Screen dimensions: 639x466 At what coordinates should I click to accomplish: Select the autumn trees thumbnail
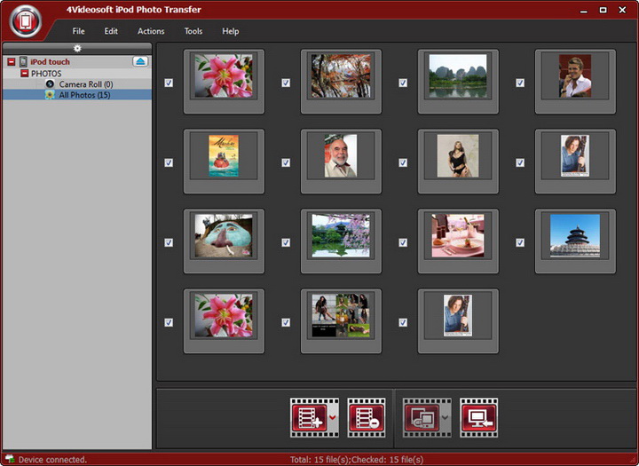341,75
